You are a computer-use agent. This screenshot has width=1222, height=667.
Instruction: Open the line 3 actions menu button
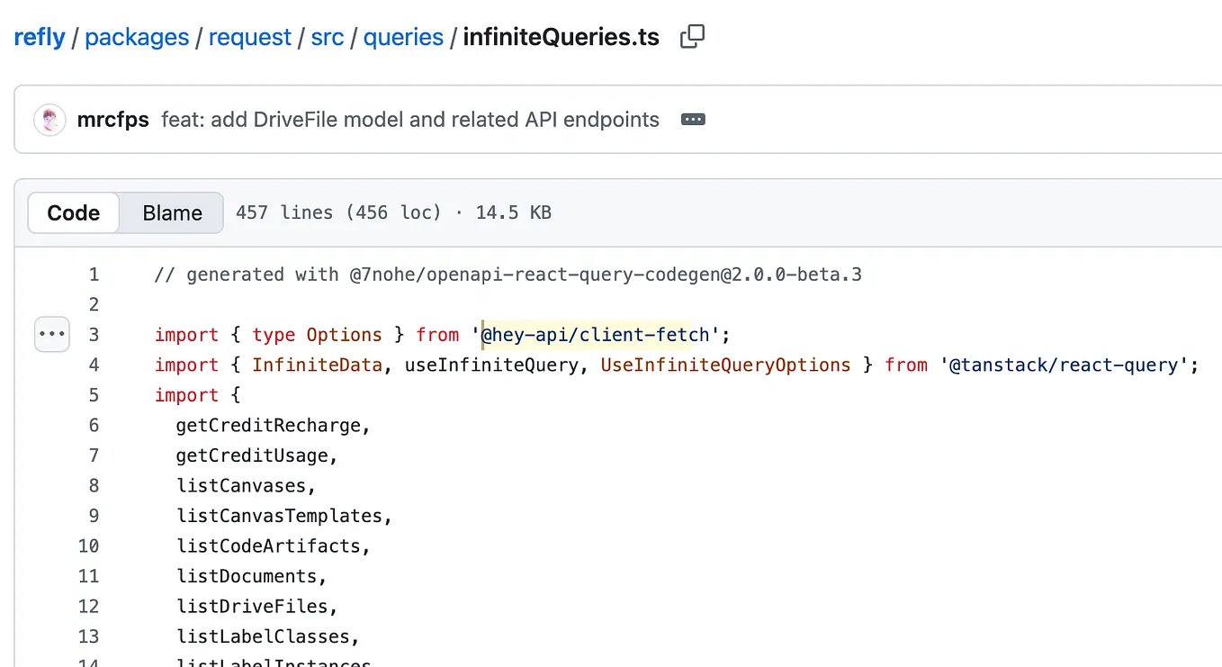tap(52, 335)
